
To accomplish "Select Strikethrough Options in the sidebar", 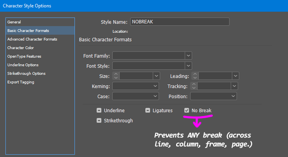I will point(27,74).
